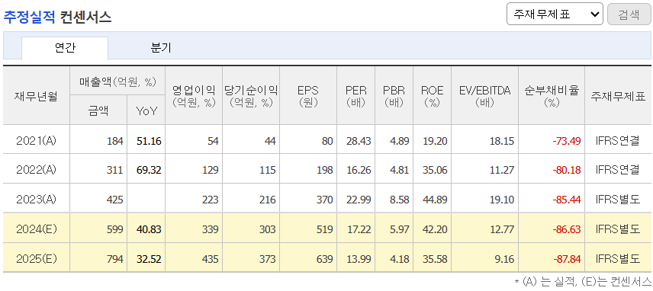This screenshot has height=291, width=653.
Task: Click the 2024 EPS value 519
Action: point(325,229)
